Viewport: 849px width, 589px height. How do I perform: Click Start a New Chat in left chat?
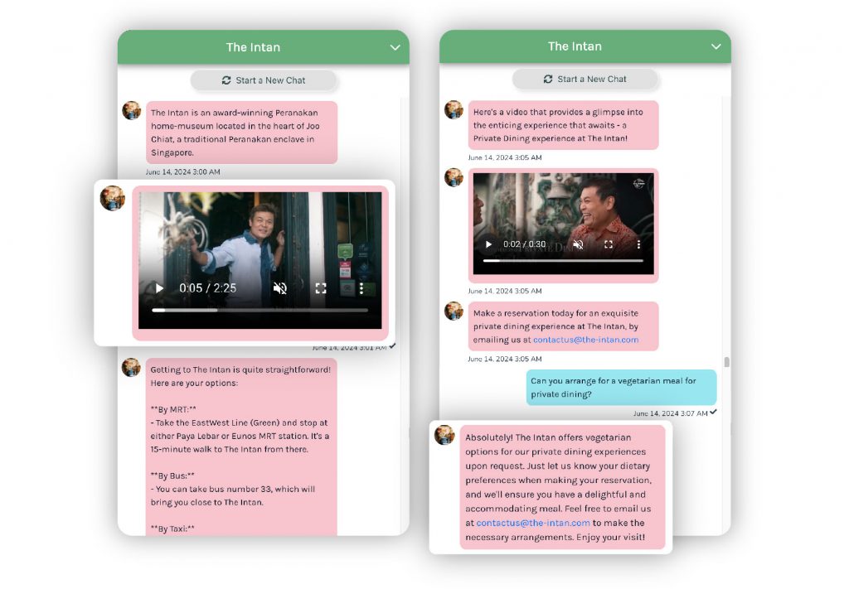point(264,80)
